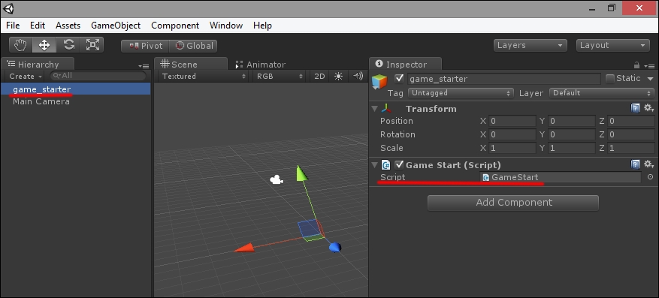The height and width of the screenshot is (298, 659).
Task: Open the Textured draw mode dropdown
Action: click(x=204, y=76)
